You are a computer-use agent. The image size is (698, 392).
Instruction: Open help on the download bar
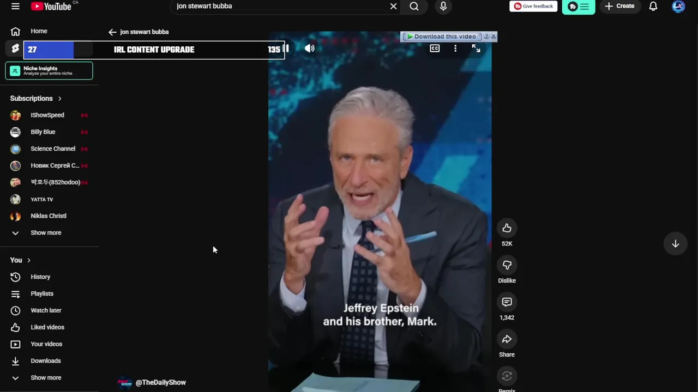tap(486, 36)
